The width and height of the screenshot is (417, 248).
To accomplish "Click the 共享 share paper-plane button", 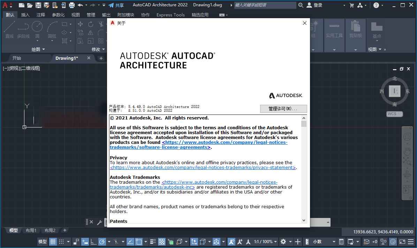I will 116,5.
